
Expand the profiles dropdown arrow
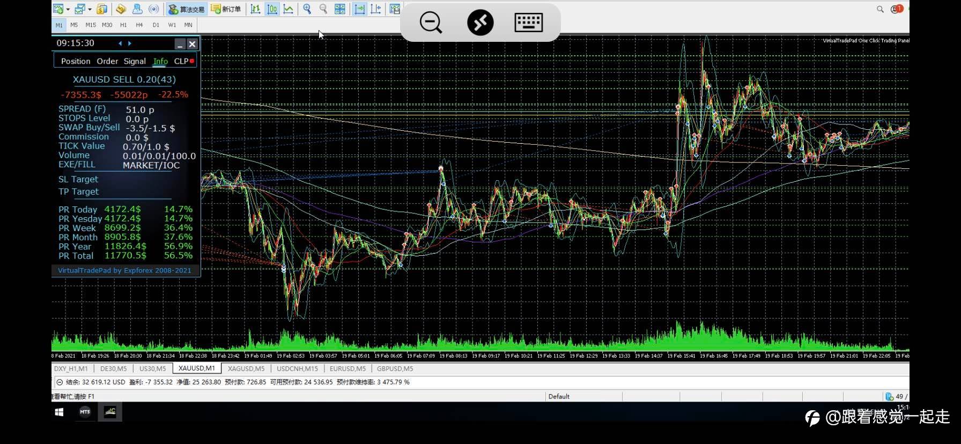click(x=90, y=10)
